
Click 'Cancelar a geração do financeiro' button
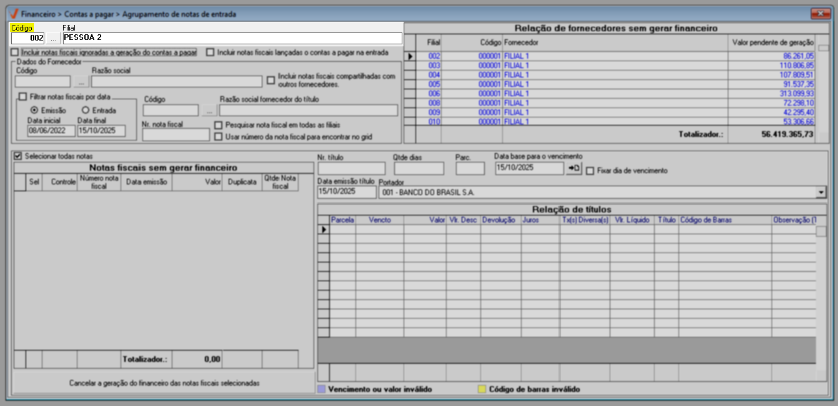pyautogui.click(x=164, y=383)
